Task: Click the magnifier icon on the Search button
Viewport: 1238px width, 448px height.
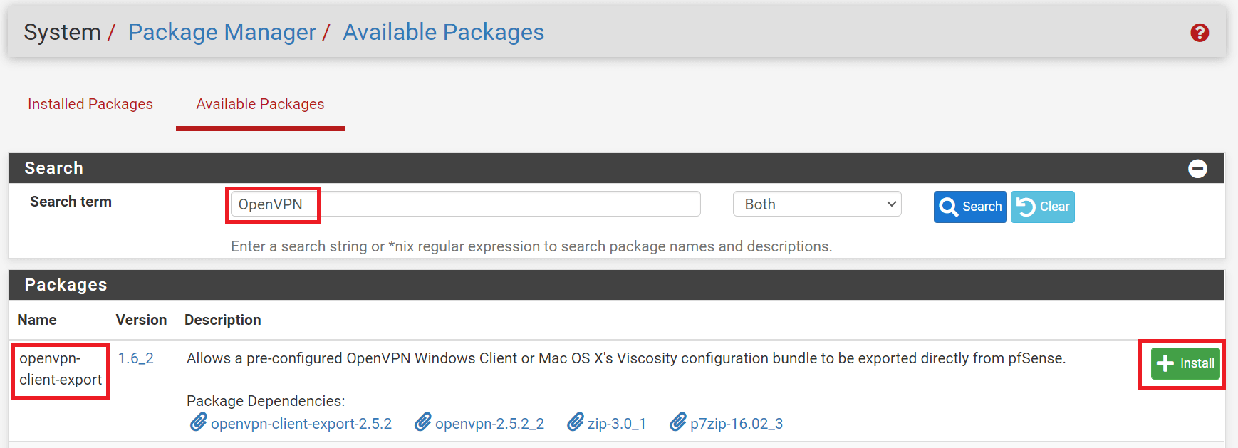Action: [950, 207]
